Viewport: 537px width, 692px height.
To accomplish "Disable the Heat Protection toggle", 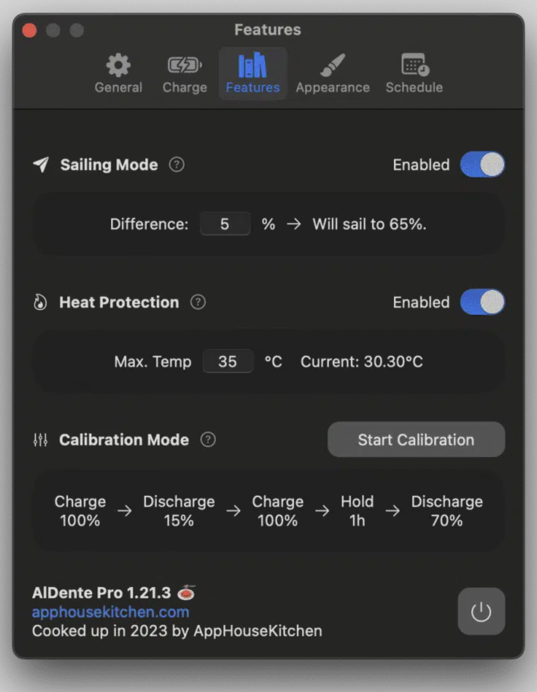I will [482, 302].
